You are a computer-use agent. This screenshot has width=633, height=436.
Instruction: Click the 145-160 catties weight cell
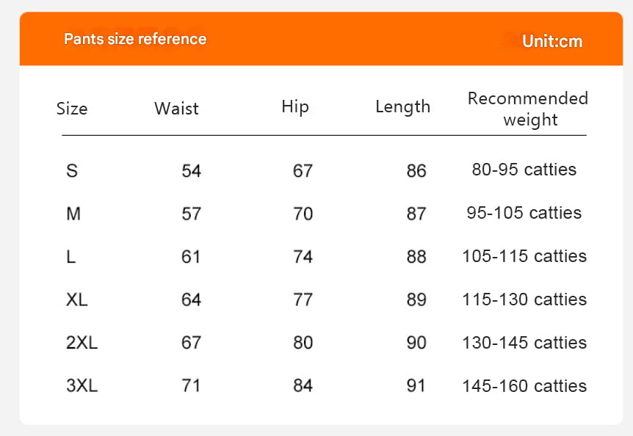tap(524, 386)
